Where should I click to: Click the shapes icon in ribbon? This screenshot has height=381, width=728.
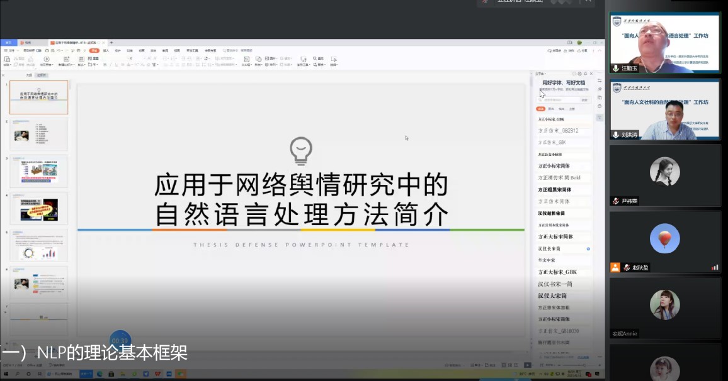[258, 59]
